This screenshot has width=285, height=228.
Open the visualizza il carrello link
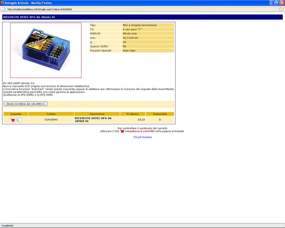[139, 131]
